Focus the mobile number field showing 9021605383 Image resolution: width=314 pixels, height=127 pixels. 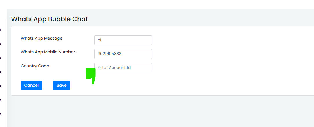click(123, 54)
